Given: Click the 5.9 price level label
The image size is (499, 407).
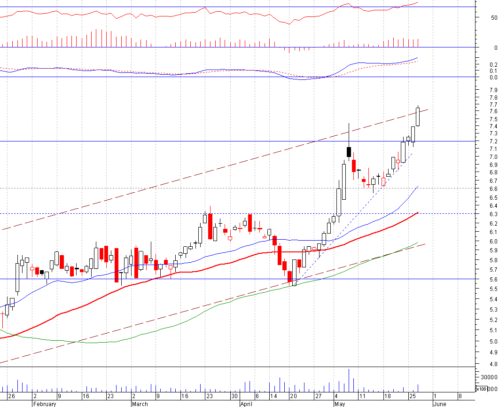Looking at the screenshot, I should (x=493, y=250).
